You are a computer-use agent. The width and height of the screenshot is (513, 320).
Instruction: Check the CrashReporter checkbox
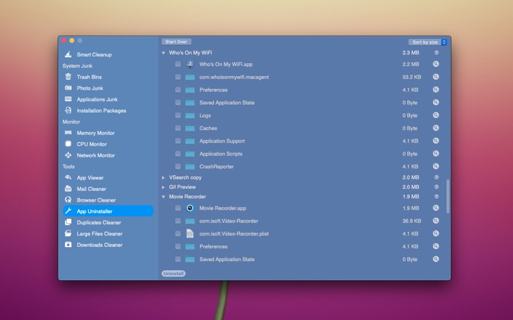pyautogui.click(x=178, y=166)
